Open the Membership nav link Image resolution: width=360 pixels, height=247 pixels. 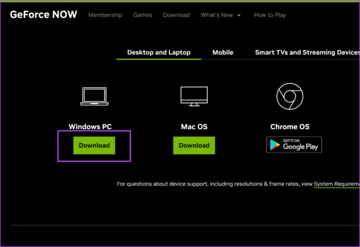pyautogui.click(x=105, y=15)
